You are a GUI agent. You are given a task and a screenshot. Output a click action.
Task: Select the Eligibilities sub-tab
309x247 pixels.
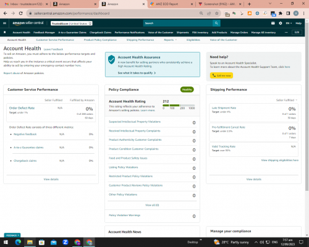coord(193,40)
